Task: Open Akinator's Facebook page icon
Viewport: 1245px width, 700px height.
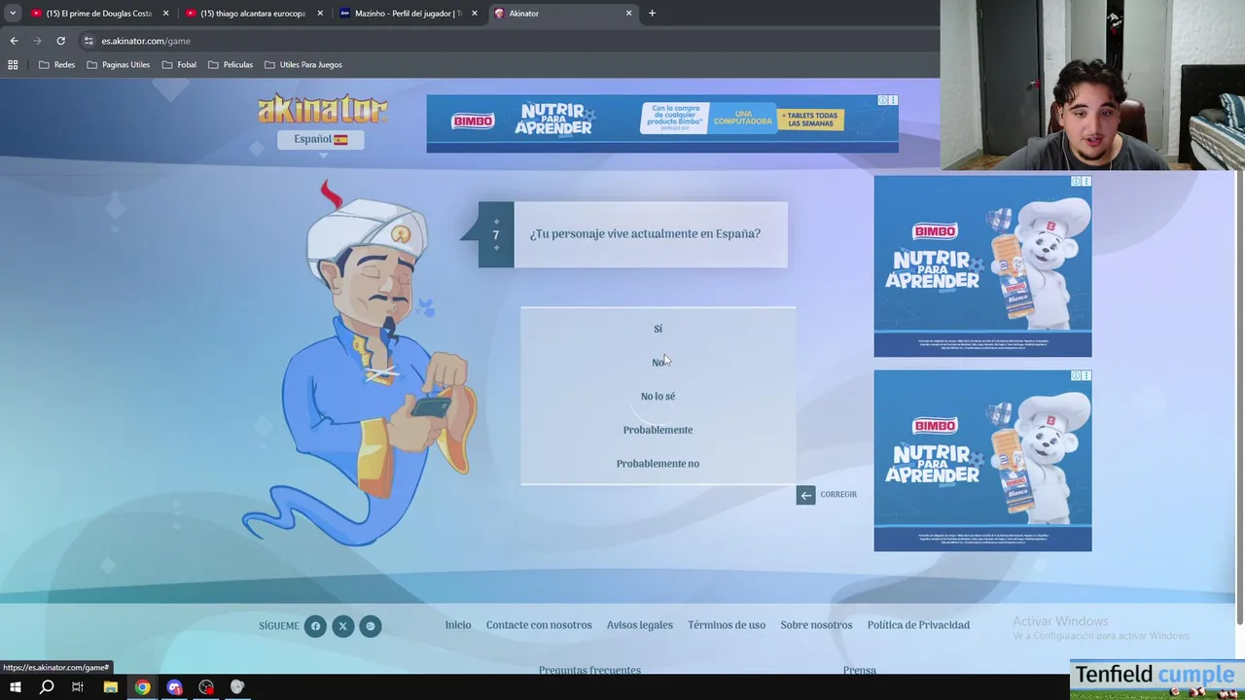Action: pyautogui.click(x=315, y=626)
